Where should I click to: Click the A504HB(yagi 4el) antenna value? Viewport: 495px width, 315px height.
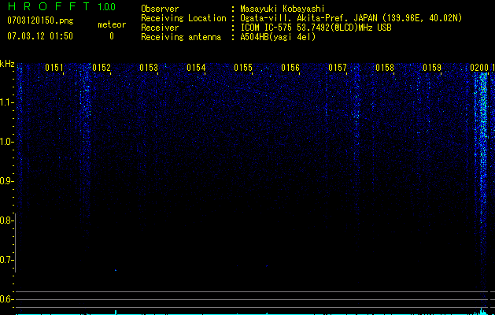pos(278,37)
